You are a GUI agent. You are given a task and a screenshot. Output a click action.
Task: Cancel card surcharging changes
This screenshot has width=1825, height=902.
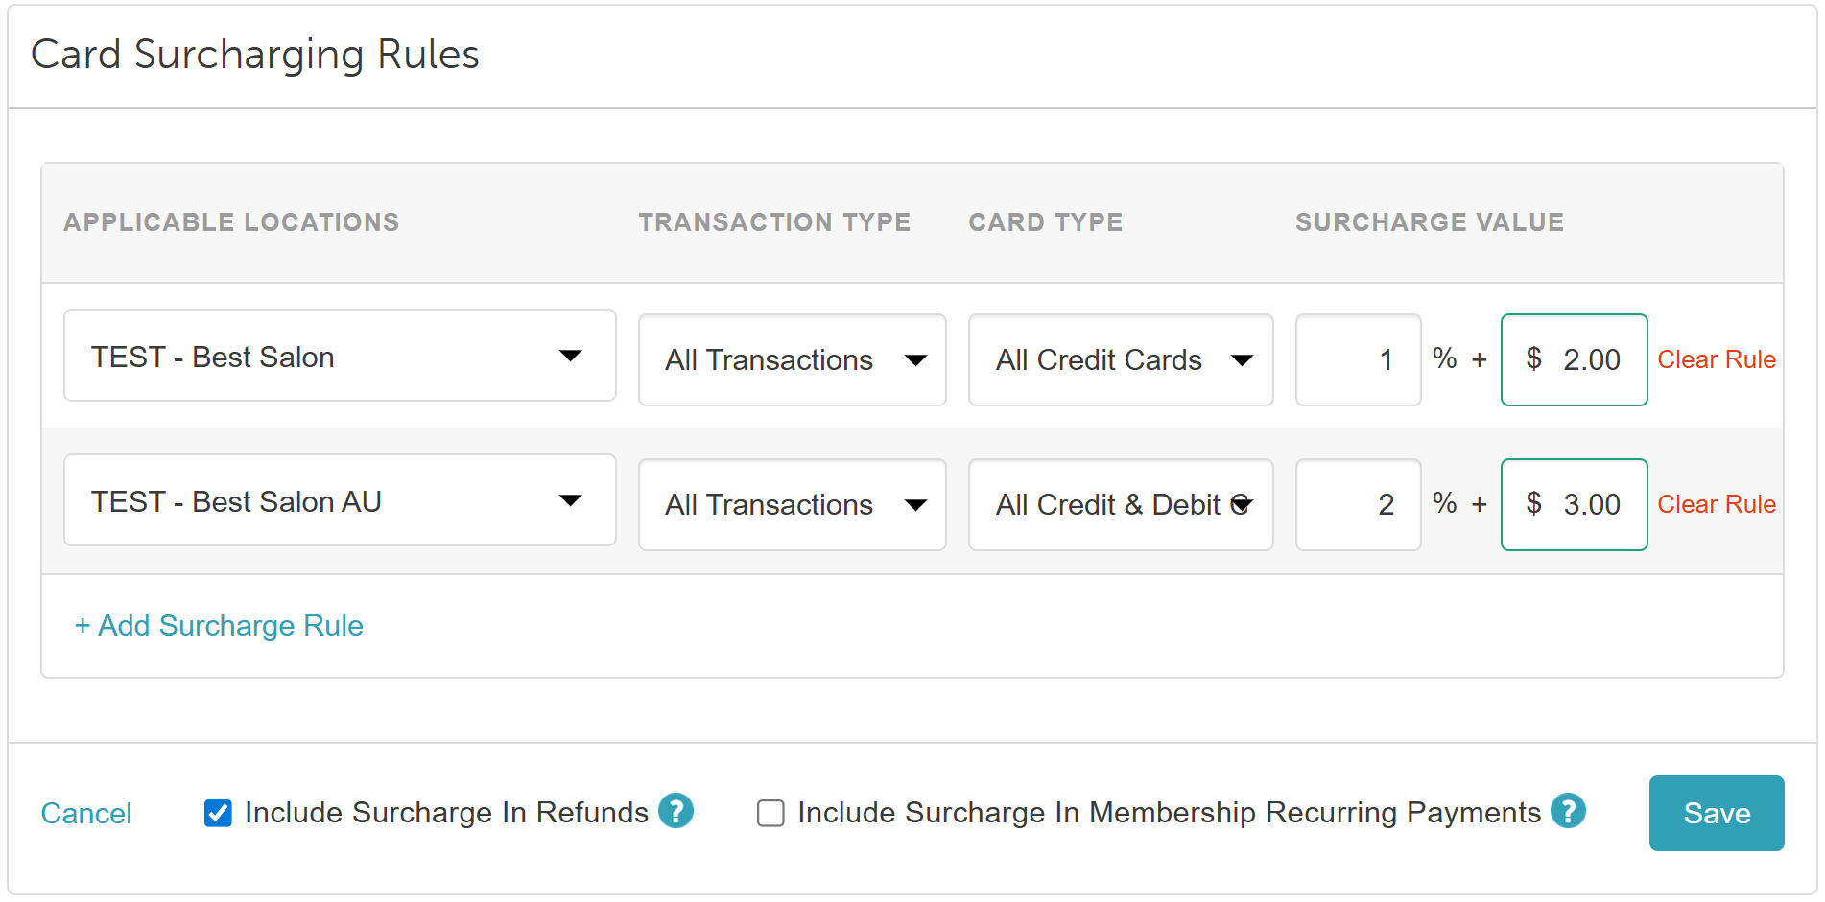[86, 813]
